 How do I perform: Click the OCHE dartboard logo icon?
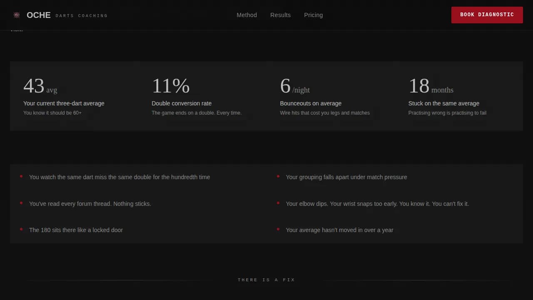point(17,15)
